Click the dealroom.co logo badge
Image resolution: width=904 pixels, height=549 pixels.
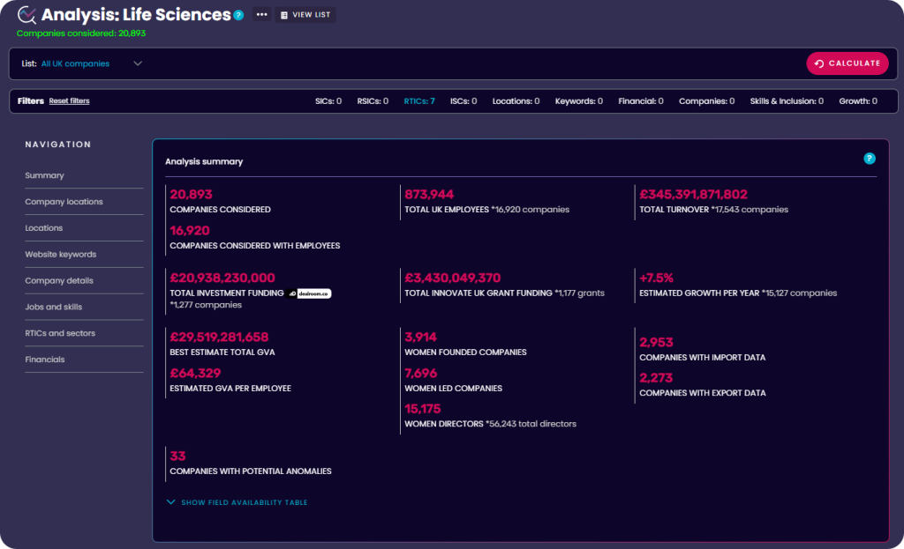(309, 293)
